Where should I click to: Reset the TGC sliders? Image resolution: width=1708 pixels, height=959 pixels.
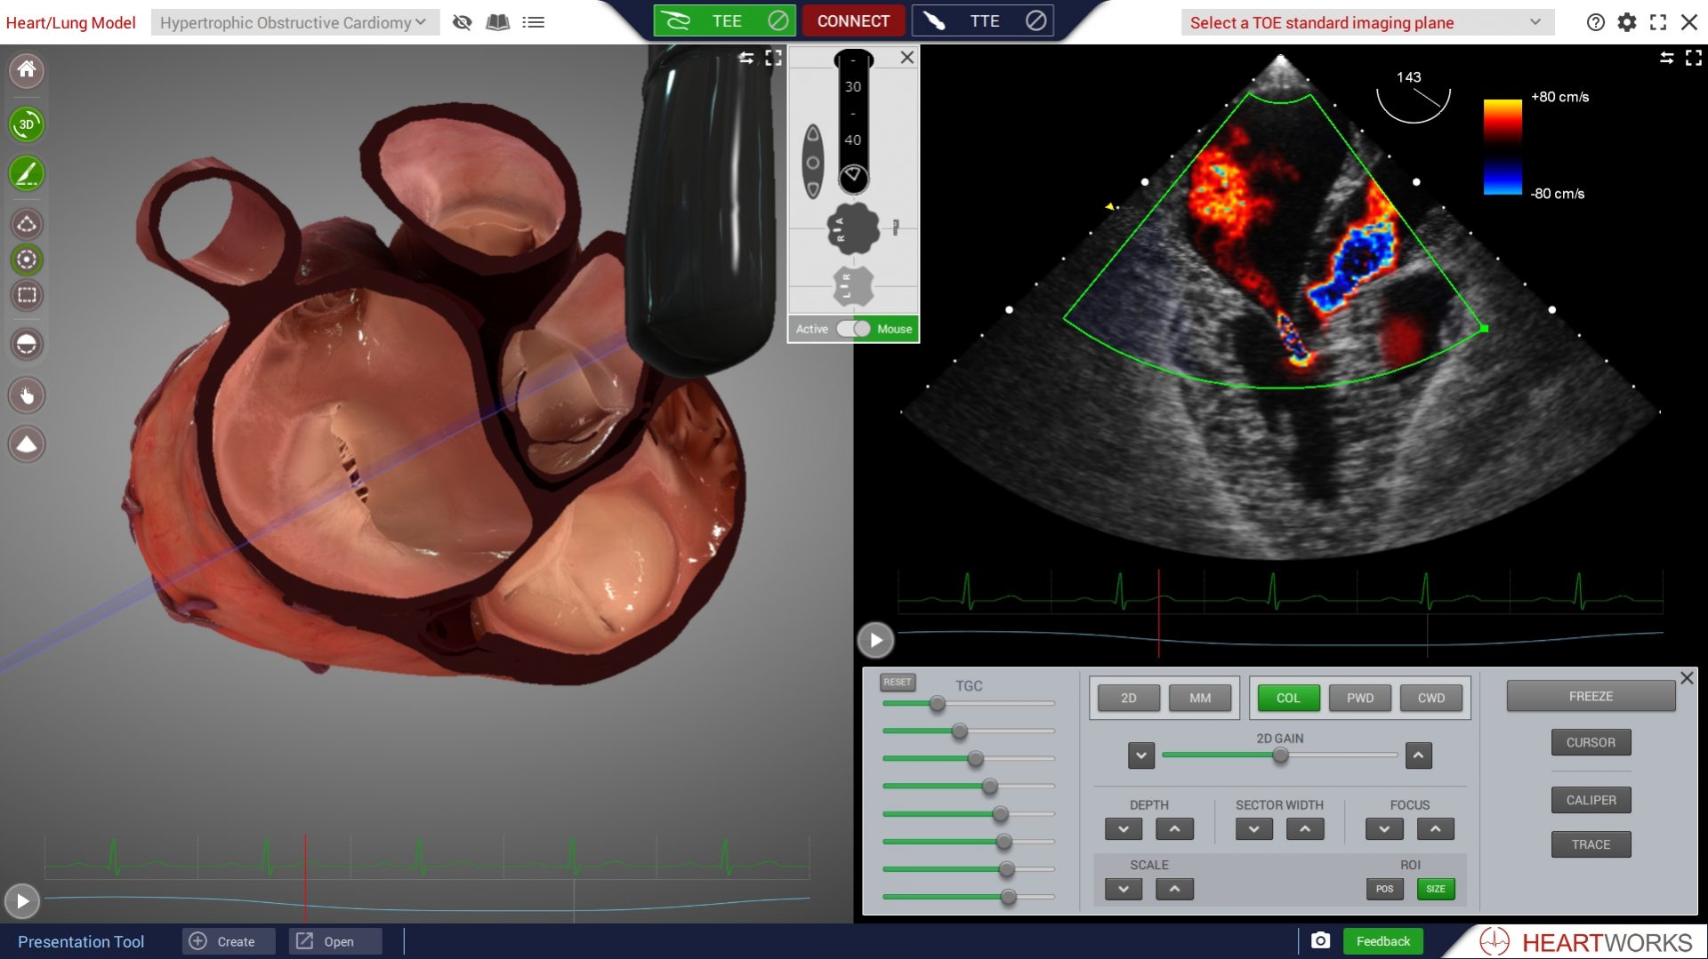tap(898, 683)
